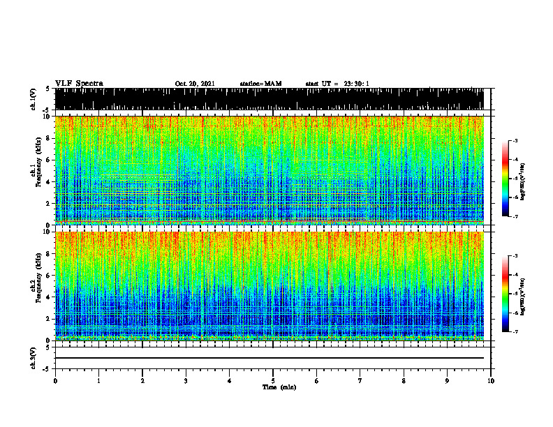553x427 pixels.
Task: Click time axis tick label "3"
Action: [186, 381]
